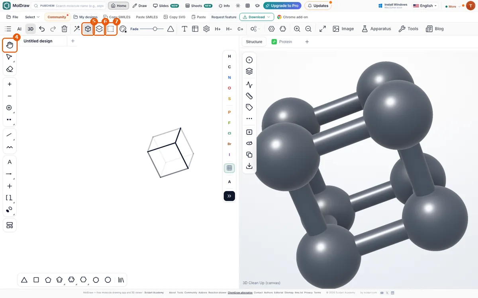Select the text A tool on left
The width and height of the screenshot is (478, 298).
coord(10,162)
